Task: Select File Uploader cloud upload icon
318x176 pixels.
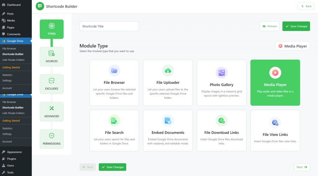Action: (168, 70)
